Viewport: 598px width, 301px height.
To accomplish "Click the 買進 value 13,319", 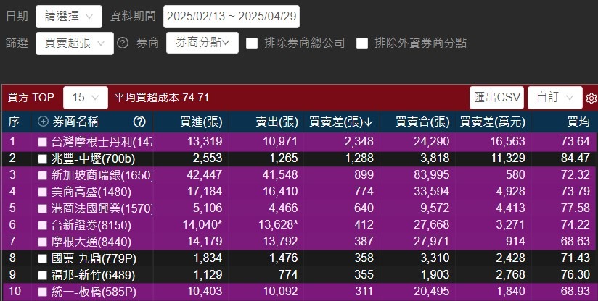I will point(205,142).
